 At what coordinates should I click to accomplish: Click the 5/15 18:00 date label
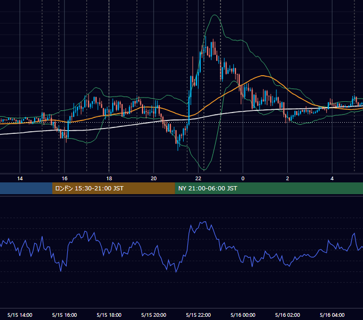[x=109, y=315]
